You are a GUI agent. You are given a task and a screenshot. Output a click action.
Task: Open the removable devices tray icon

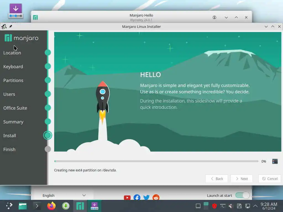point(239,206)
